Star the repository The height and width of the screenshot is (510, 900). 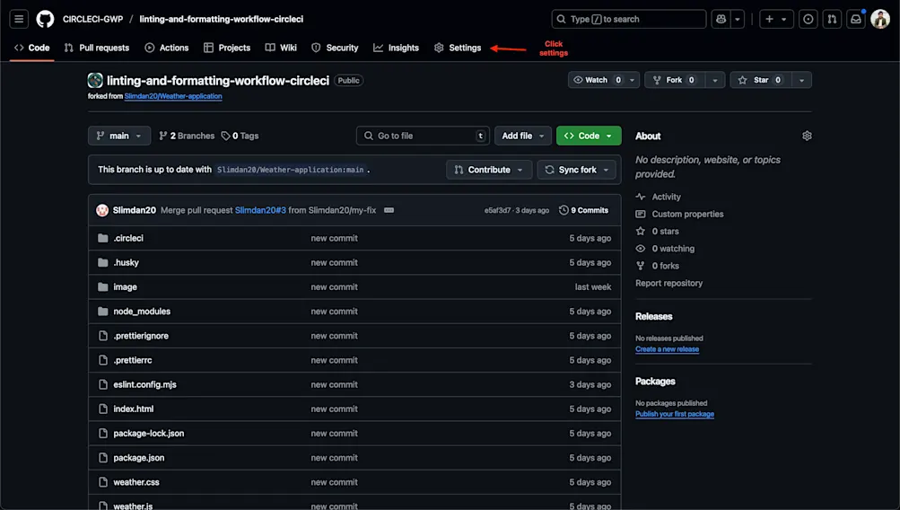click(761, 80)
